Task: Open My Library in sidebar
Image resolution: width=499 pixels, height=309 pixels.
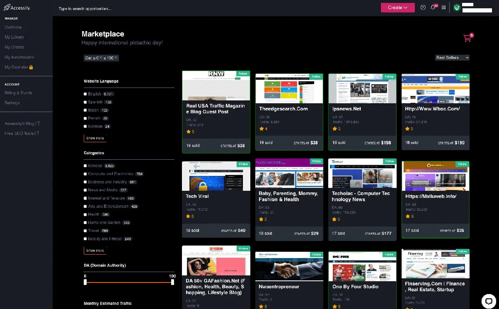Action: tap(14, 37)
